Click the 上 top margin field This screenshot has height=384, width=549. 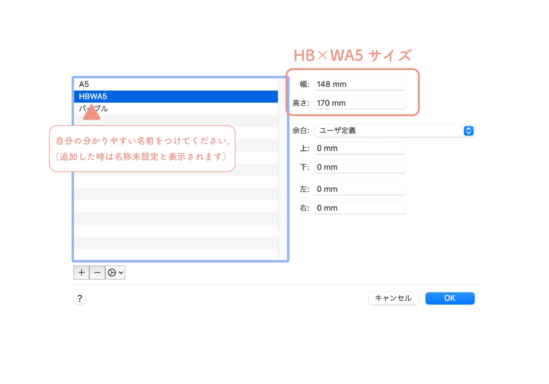click(x=360, y=148)
